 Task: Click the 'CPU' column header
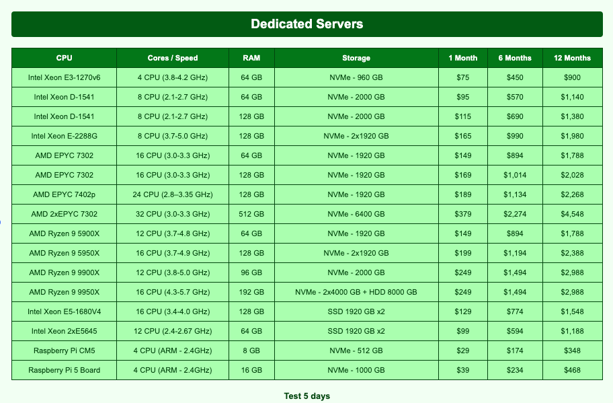tap(64, 58)
